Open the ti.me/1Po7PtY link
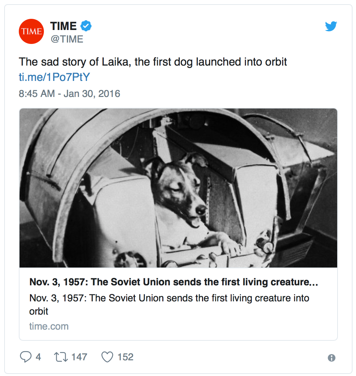The width and height of the screenshot is (356, 376). pyautogui.click(x=54, y=77)
